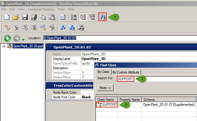
Task: Click the More >> button
Action: click(105, 88)
